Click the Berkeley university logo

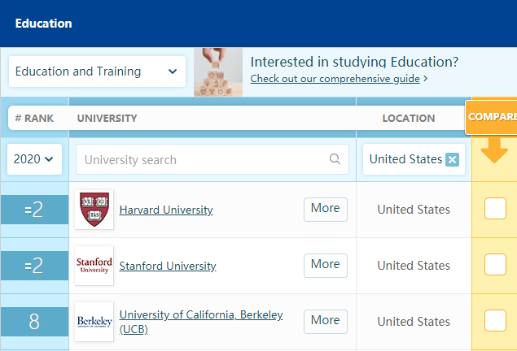[x=94, y=321]
